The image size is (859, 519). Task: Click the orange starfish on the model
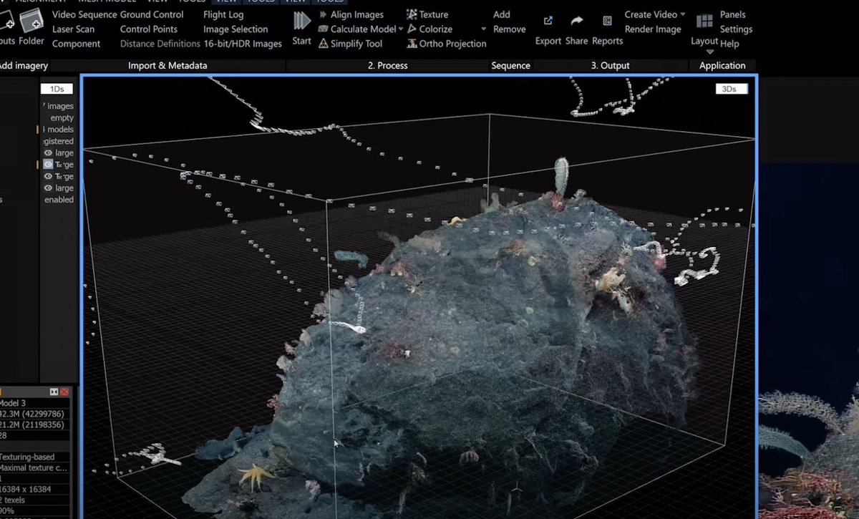[256, 476]
